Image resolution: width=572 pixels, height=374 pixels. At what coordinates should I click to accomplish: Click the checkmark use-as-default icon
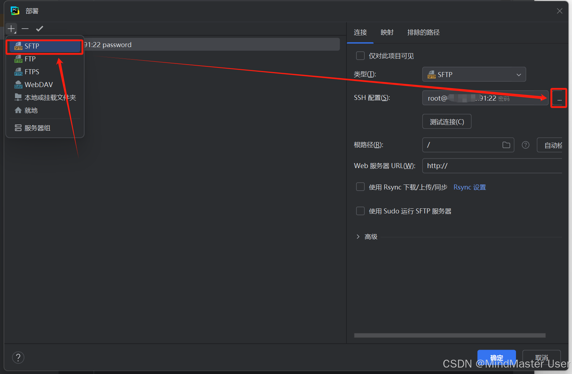[x=40, y=28]
